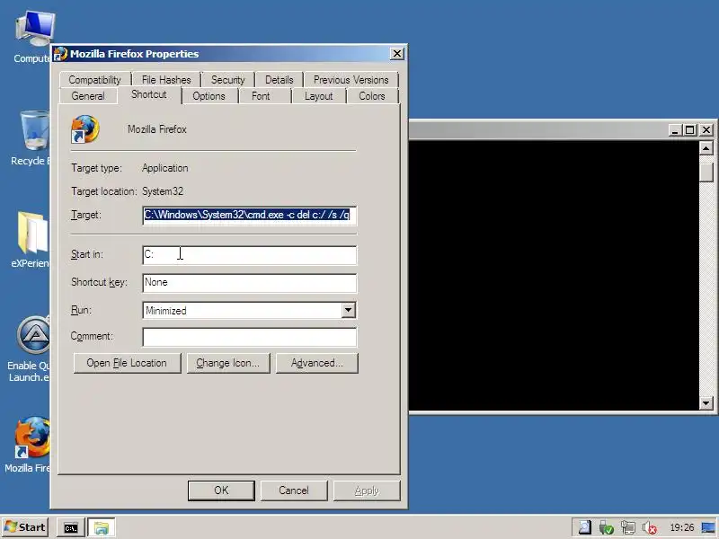The image size is (719, 539).
Task: Click the Shortcut key field
Action: [x=250, y=283]
